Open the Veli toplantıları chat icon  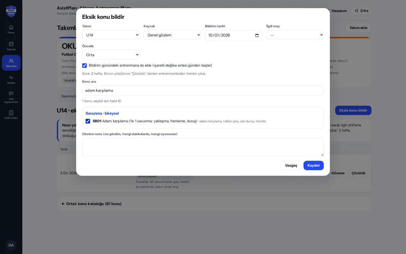click(11, 93)
